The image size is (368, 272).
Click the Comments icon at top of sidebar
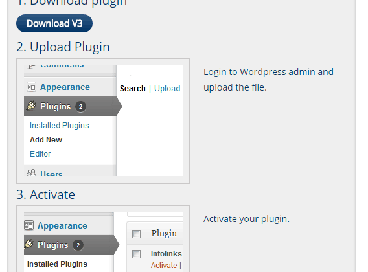[x=32, y=67]
